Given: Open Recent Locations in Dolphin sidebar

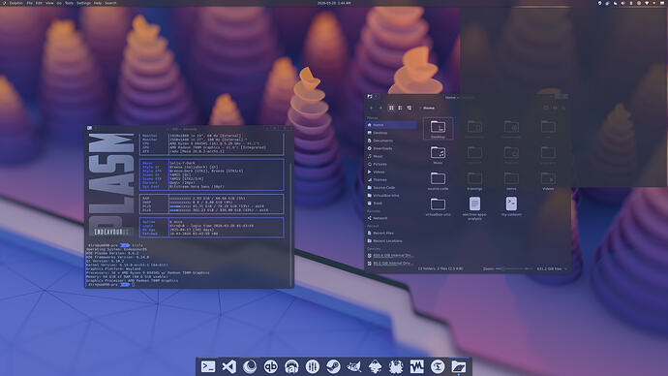Looking at the screenshot, I should pos(391,241).
